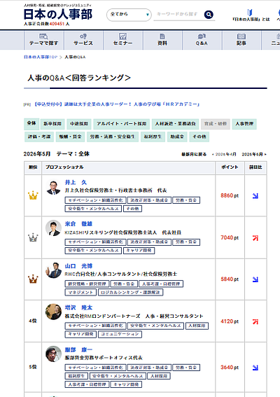Click the down arrow trend for 5840 pt

[x=255, y=279]
